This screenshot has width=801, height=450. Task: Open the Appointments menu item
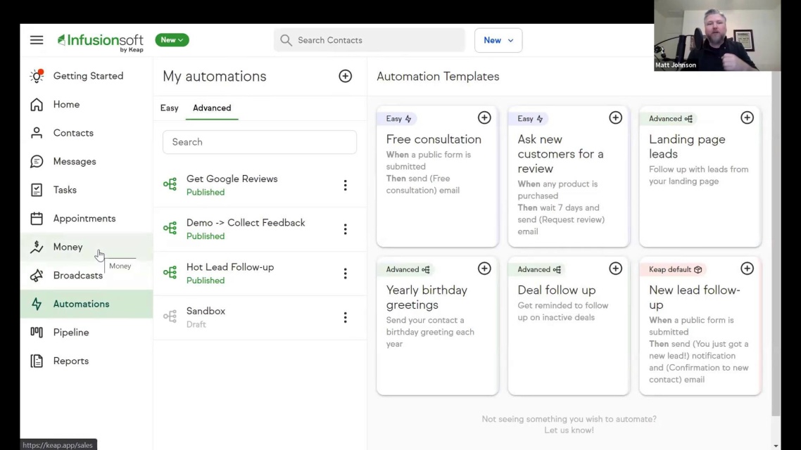[x=87, y=219]
